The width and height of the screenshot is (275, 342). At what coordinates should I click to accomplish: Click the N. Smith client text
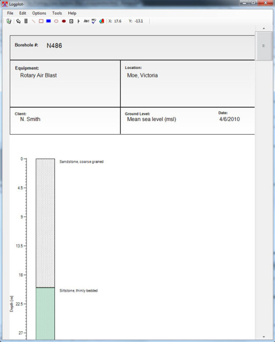[30, 119]
